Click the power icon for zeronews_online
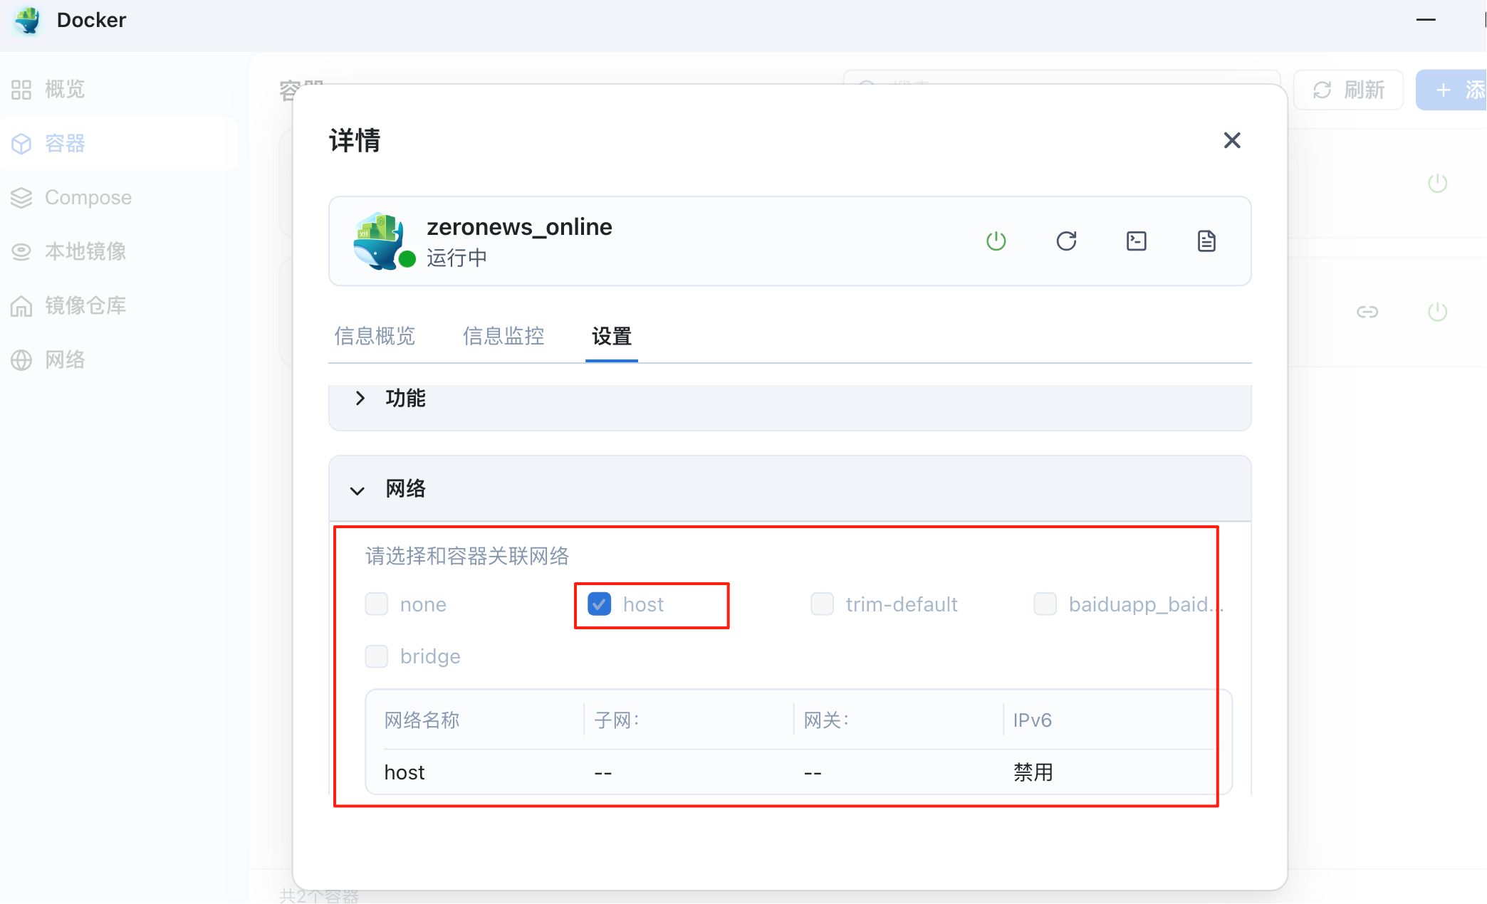The height and width of the screenshot is (904, 1487). point(996,241)
